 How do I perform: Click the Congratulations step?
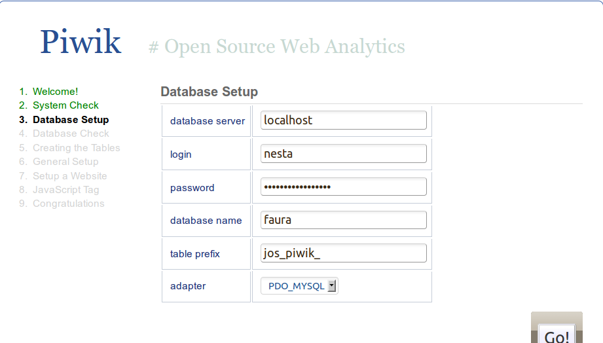[69, 204]
